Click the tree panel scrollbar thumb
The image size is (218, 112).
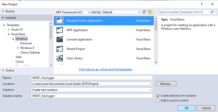pyautogui.click(x=51, y=32)
